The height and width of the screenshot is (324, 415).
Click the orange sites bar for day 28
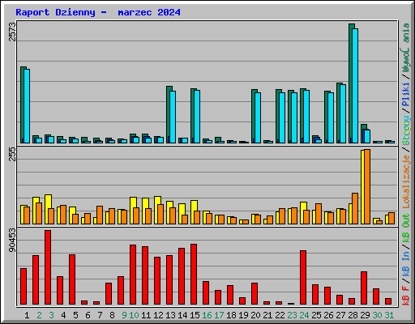click(x=355, y=208)
